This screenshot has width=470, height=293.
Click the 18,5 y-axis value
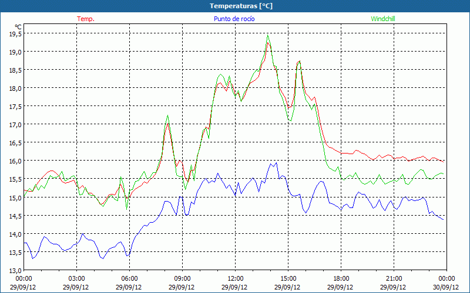pyautogui.click(x=15, y=70)
